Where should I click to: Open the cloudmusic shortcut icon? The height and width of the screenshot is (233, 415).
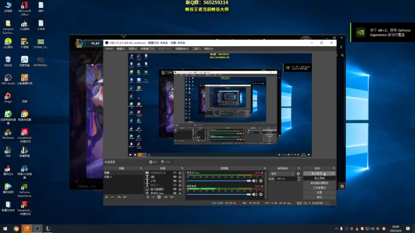point(24,135)
